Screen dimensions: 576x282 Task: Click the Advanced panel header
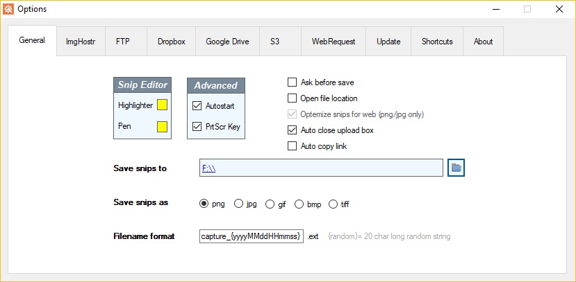(x=216, y=85)
